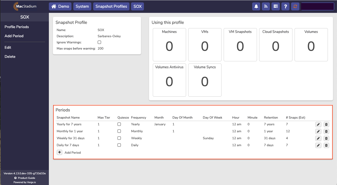Click the RSS feed icon

pyautogui.click(x=266, y=6)
